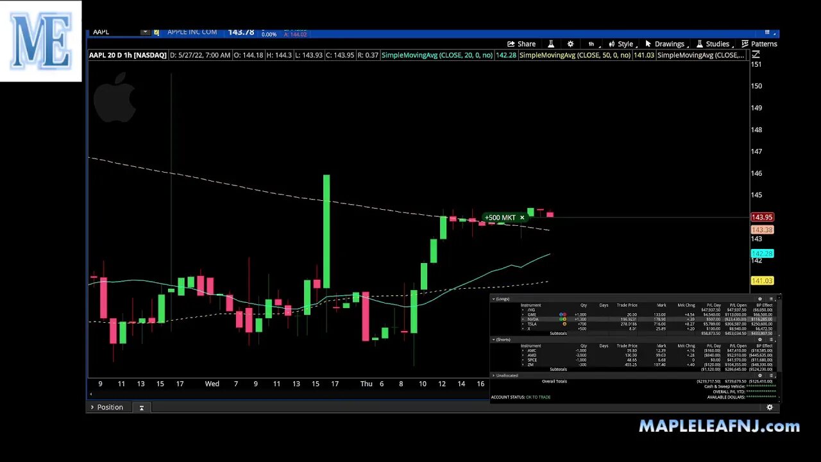Open the Shorts group list menu icon
Viewport: 821px width, 462px height.
point(771,339)
